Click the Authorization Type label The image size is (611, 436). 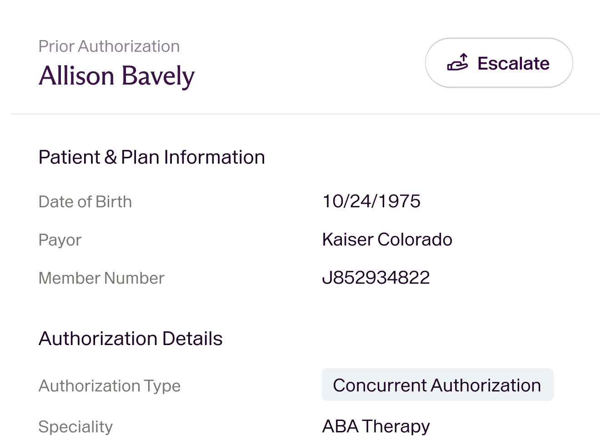tap(110, 386)
